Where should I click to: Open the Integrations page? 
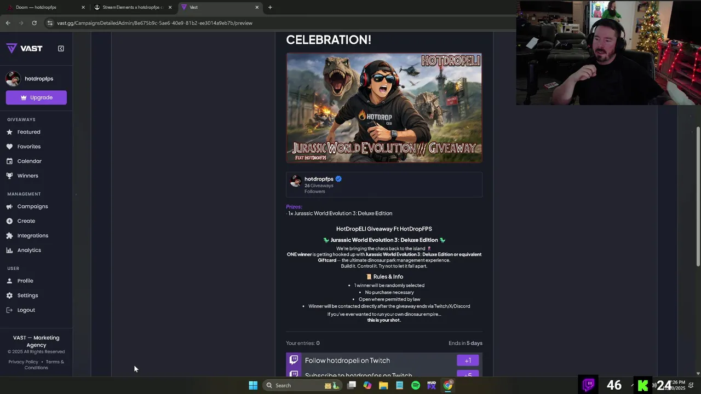click(x=32, y=236)
